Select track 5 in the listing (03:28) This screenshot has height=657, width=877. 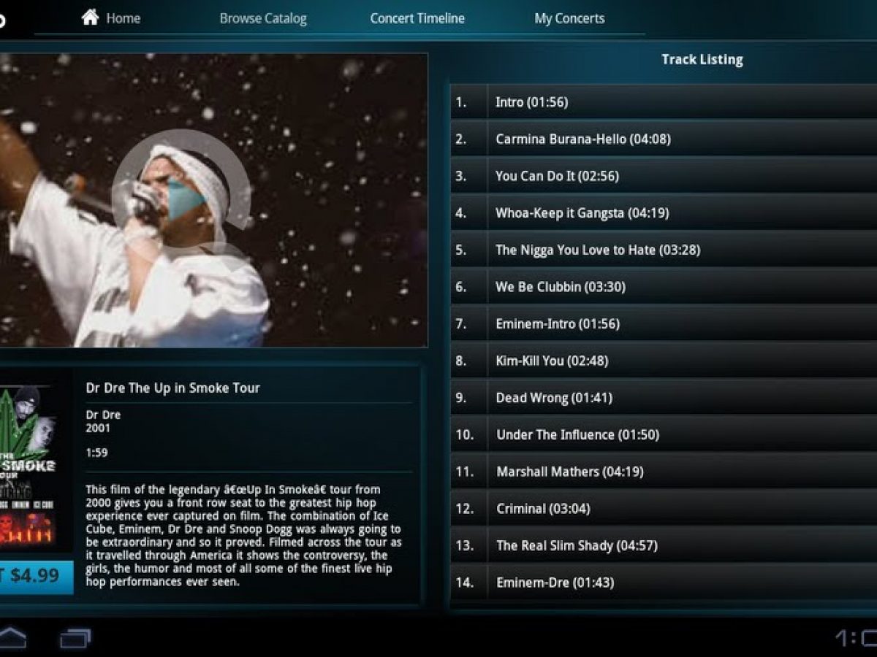click(x=664, y=250)
